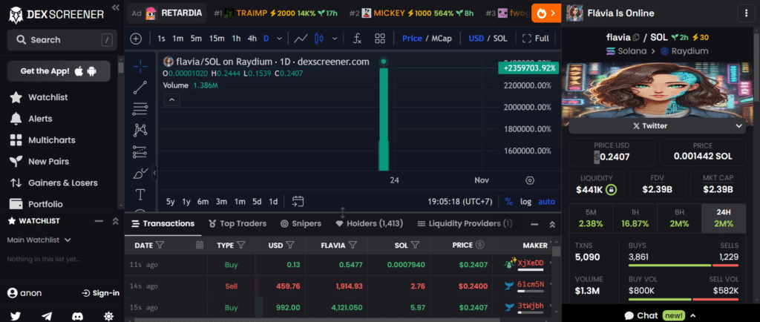This screenshot has height=322, width=760.
Task: Open trending token #2 MICKEY
Action: [x=411, y=13]
